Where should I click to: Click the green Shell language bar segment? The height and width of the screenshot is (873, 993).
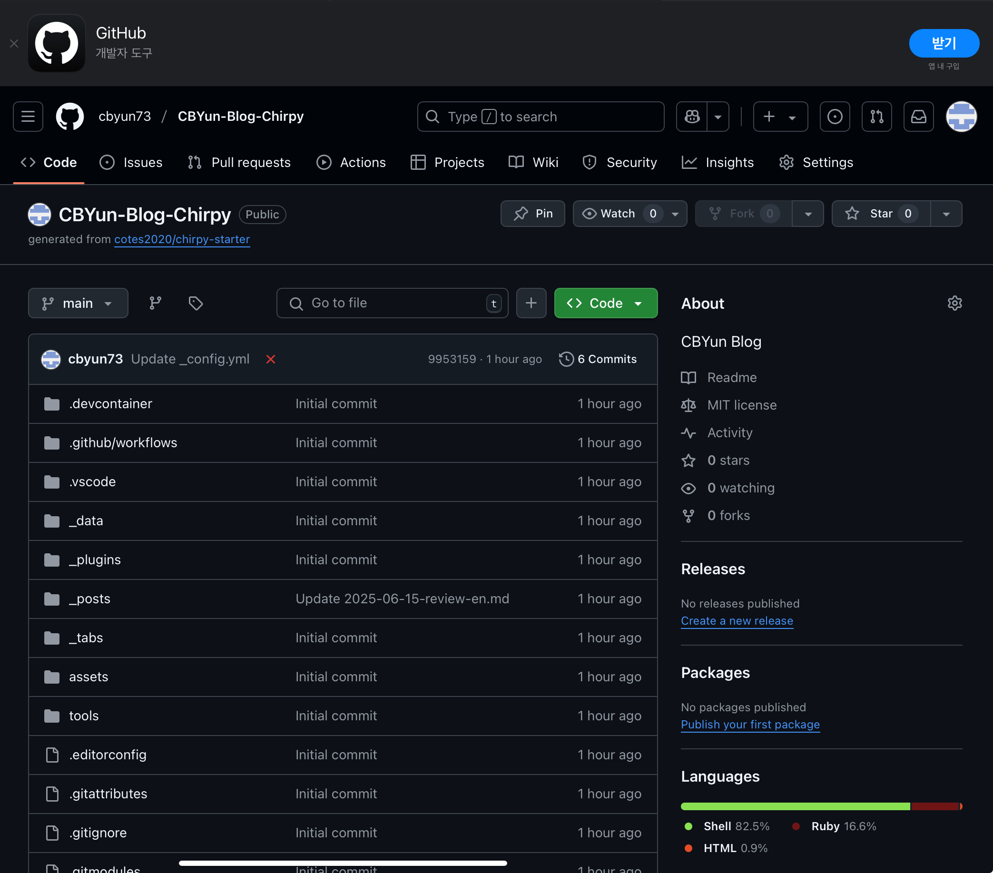click(x=795, y=806)
